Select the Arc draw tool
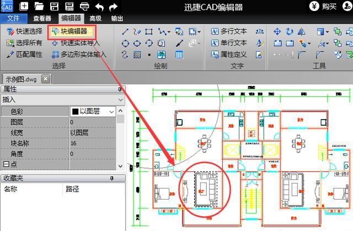Image resolution: width=353 pixels, height=231 pixels. [x=149, y=43]
